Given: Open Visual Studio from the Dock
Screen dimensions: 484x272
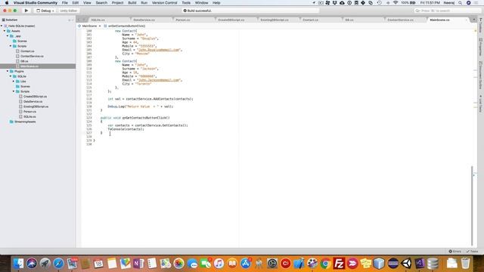Looking at the screenshot, I should [x=420, y=264].
